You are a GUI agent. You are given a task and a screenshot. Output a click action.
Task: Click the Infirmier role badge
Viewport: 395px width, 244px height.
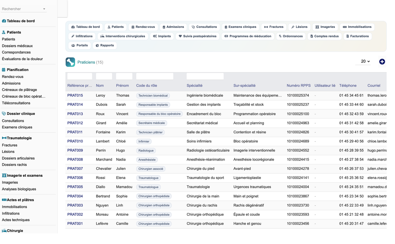144,141
